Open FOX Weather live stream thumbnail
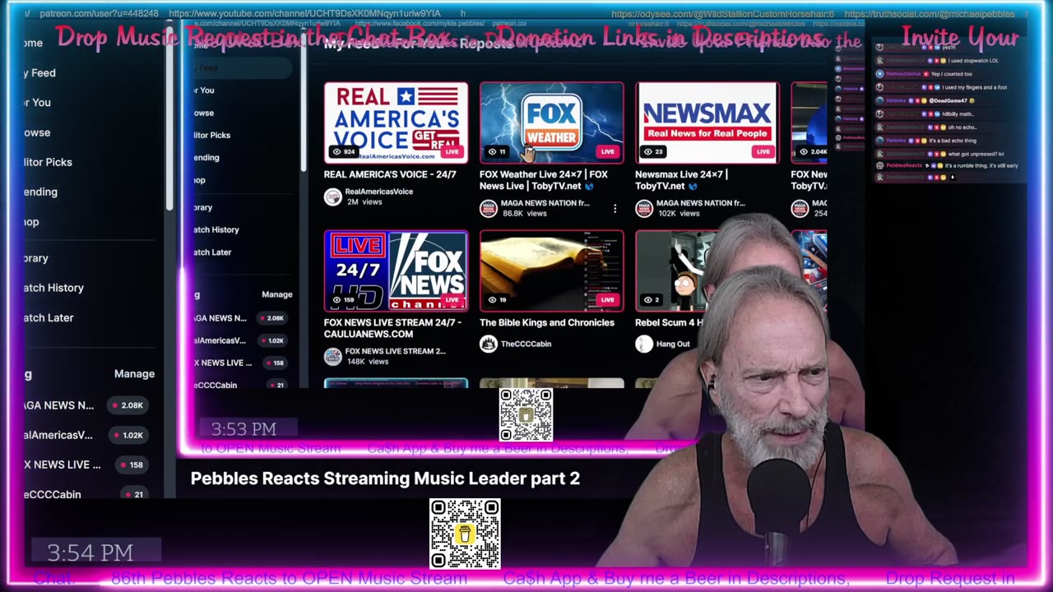Screen dimensions: 1053x592 pos(551,123)
